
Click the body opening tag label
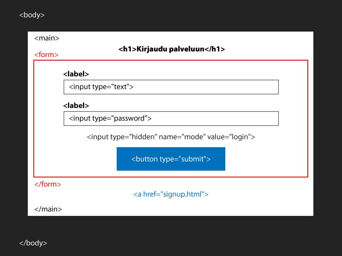(32, 15)
